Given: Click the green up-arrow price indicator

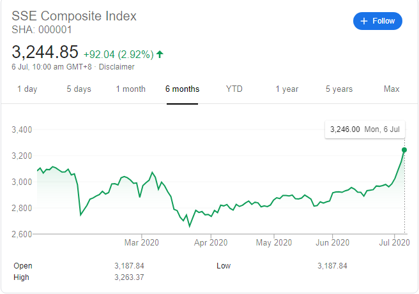Looking at the screenshot, I should click(x=160, y=54).
